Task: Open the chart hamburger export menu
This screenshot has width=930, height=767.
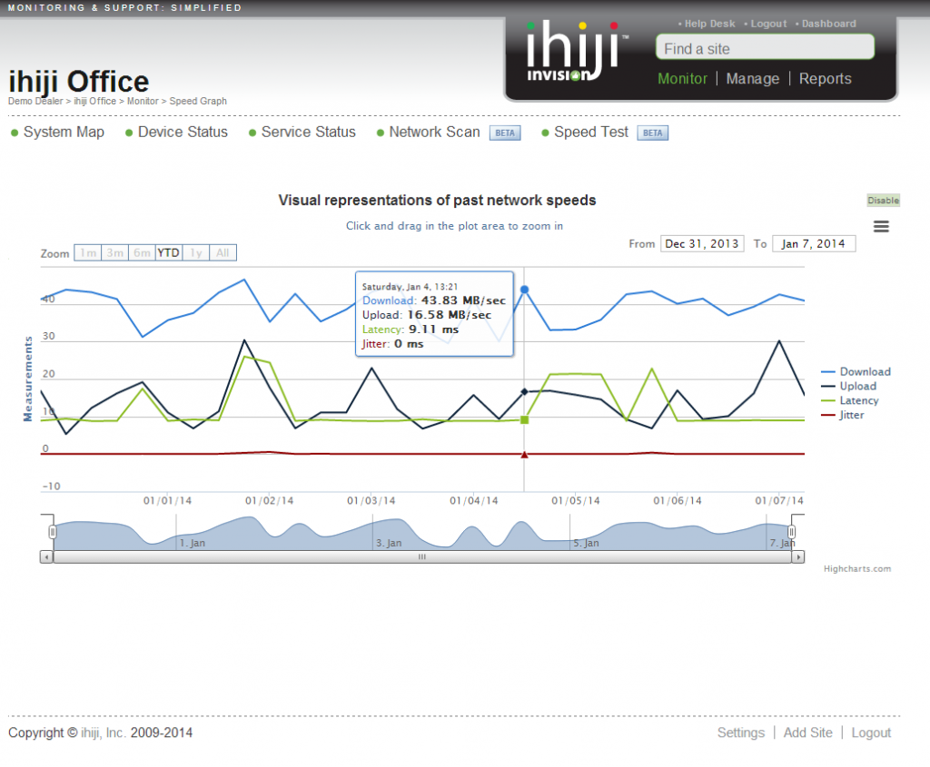Action: pyautogui.click(x=881, y=226)
